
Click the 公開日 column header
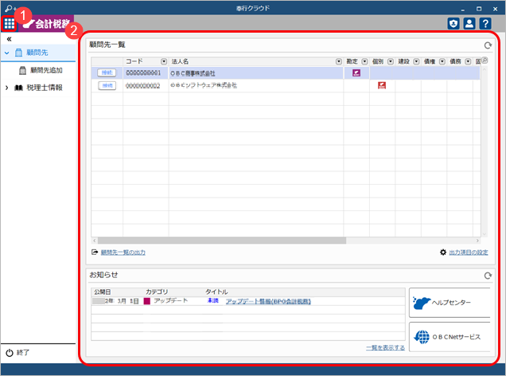[103, 292]
